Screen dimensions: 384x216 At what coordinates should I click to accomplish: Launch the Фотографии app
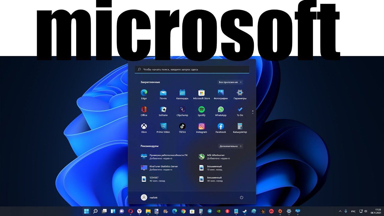[221, 94]
